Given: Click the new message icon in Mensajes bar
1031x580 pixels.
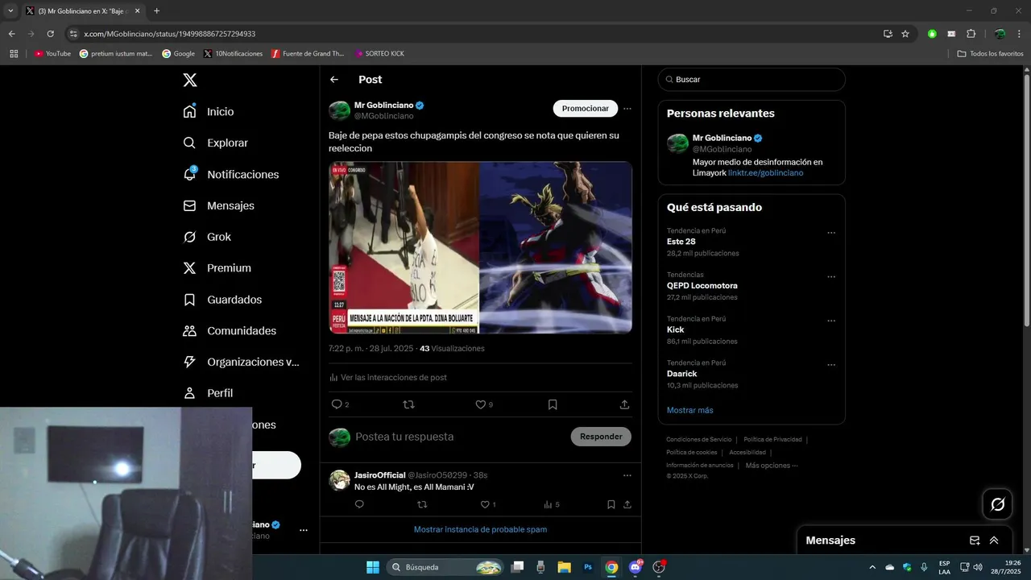Looking at the screenshot, I should tap(975, 541).
